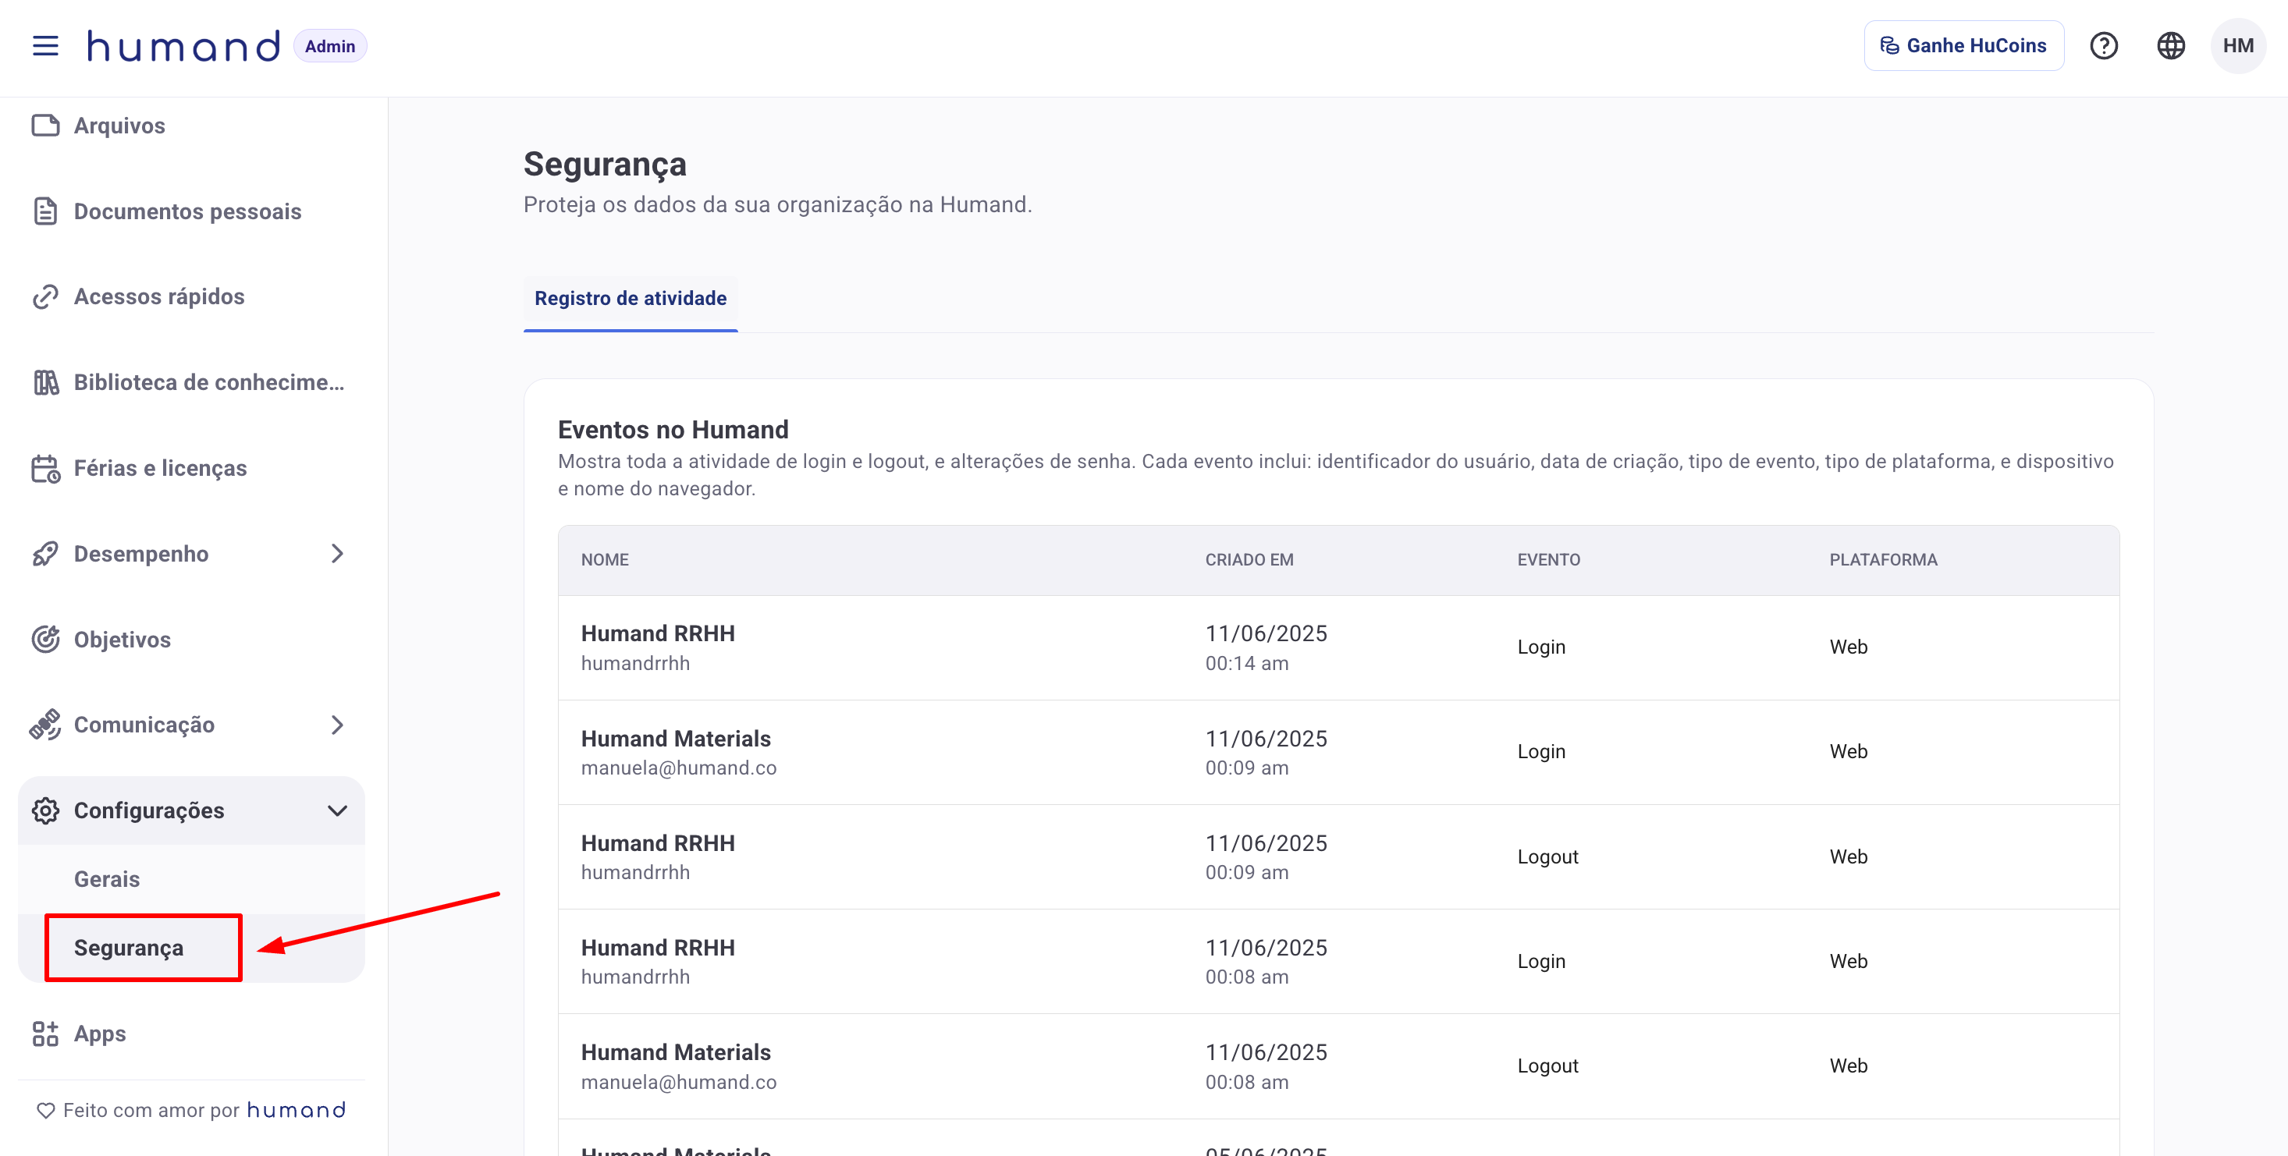Click manuela@humand.co in 00:09 am row

[x=679, y=768]
